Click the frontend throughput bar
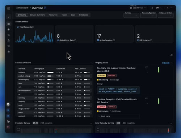The width and height of the screenshot is (181, 138). click(50, 72)
